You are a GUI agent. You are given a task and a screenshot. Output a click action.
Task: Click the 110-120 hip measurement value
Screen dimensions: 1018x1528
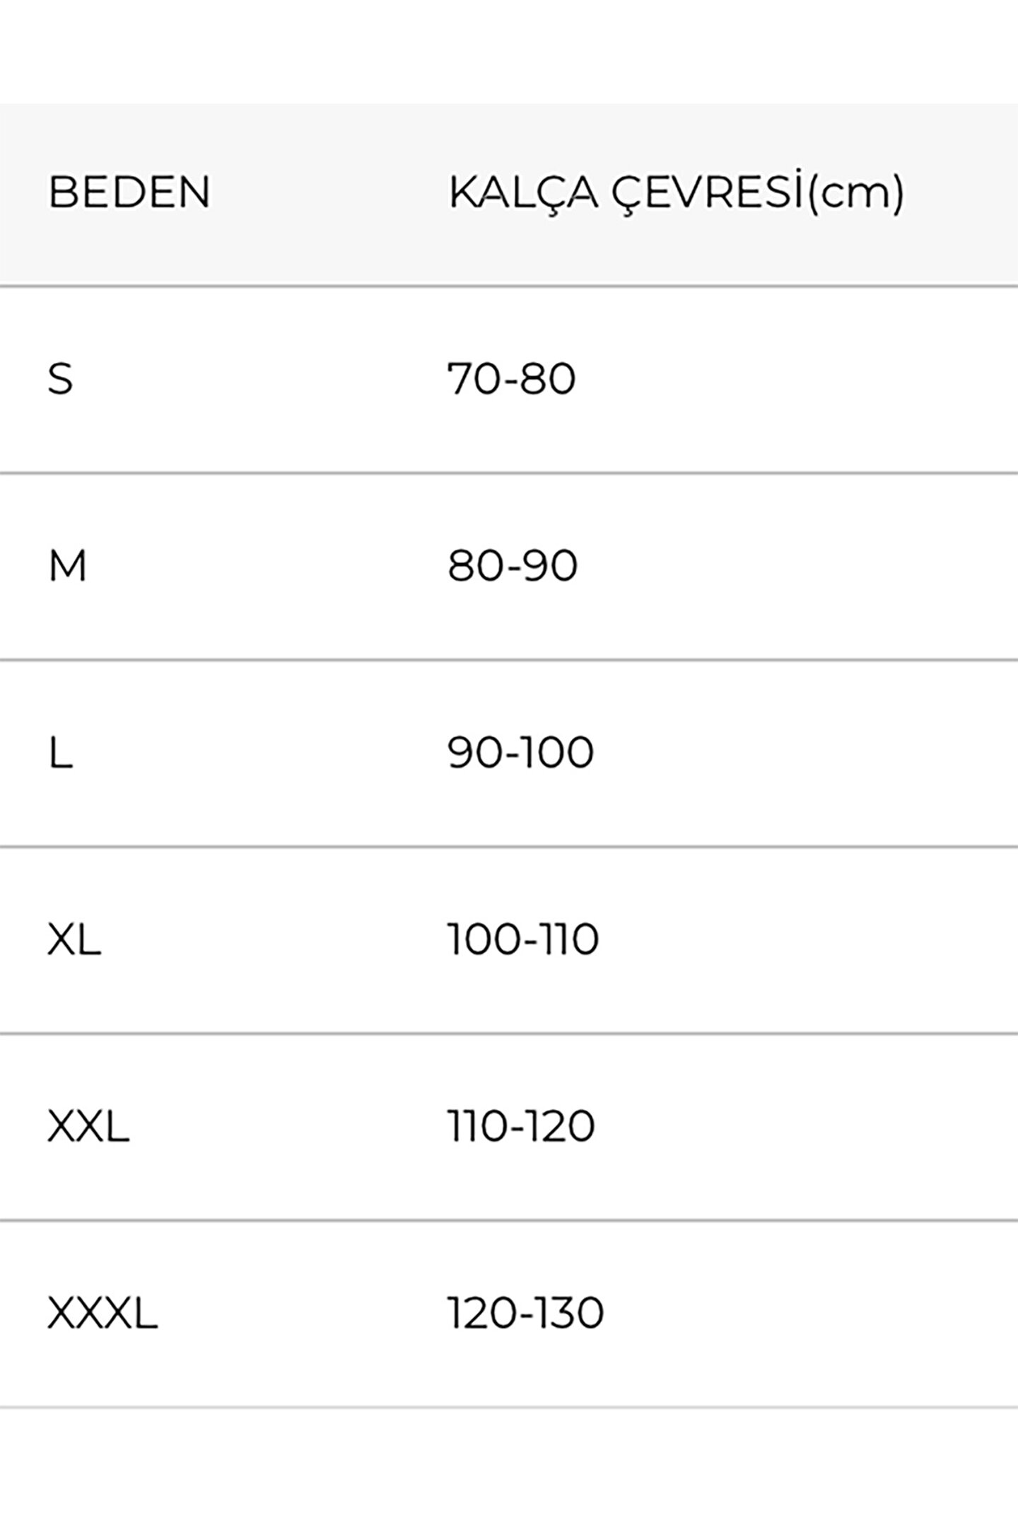pyautogui.click(x=522, y=1127)
